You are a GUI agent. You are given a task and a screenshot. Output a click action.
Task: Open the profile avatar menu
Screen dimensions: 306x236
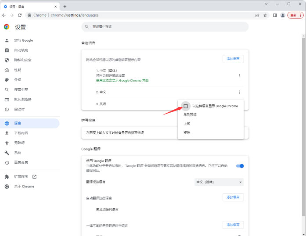tap(283, 15)
